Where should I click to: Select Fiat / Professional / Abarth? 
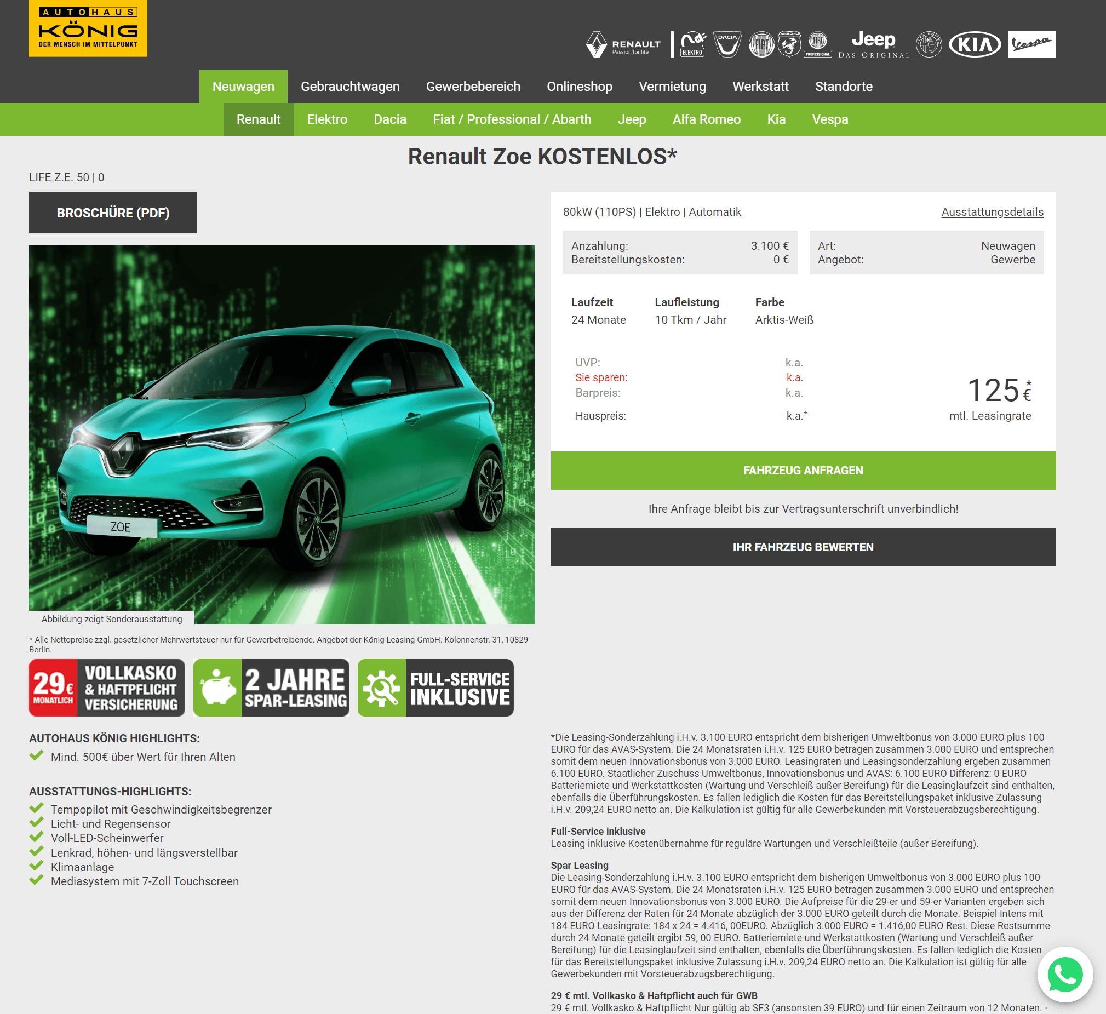(x=512, y=119)
